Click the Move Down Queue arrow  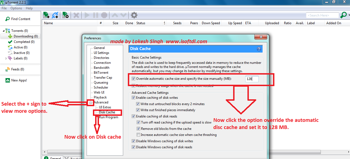[x=123, y=15]
